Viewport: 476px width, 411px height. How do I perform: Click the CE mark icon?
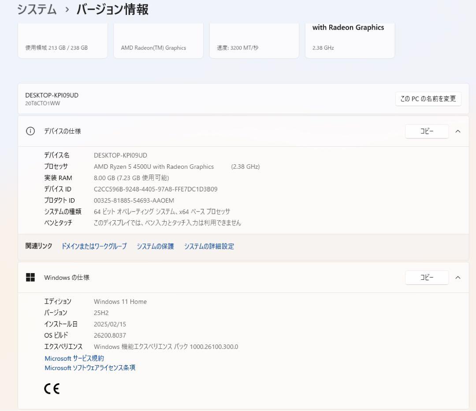(x=52, y=389)
